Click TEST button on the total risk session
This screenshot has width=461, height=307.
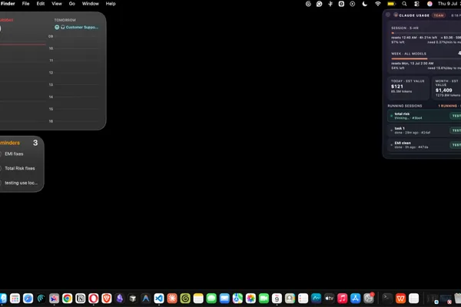point(456,116)
